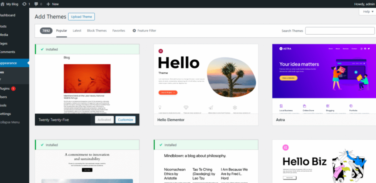Click the 7892 theme count badge
This screenshot has width=376, height=183.
pyautogui.click(x=46, y=31)
